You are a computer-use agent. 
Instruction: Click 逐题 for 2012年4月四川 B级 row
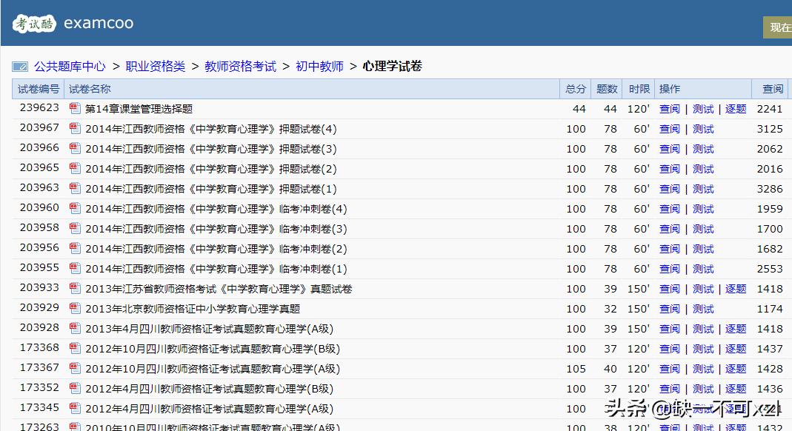pos(736,389)
